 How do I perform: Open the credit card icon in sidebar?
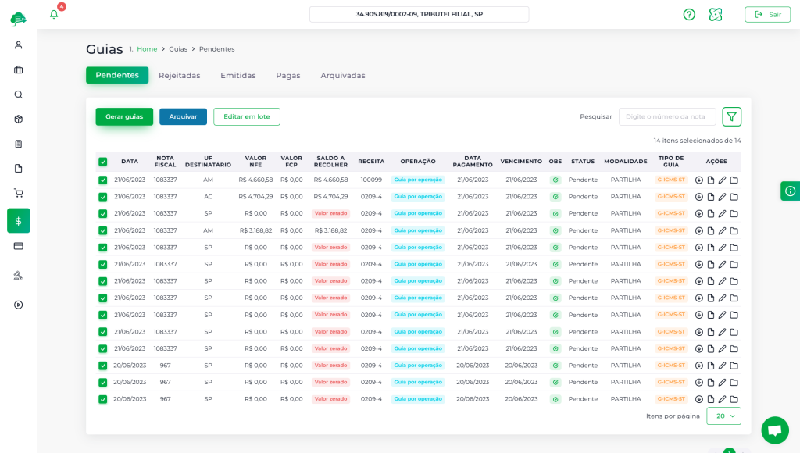(x=19, y=245)
